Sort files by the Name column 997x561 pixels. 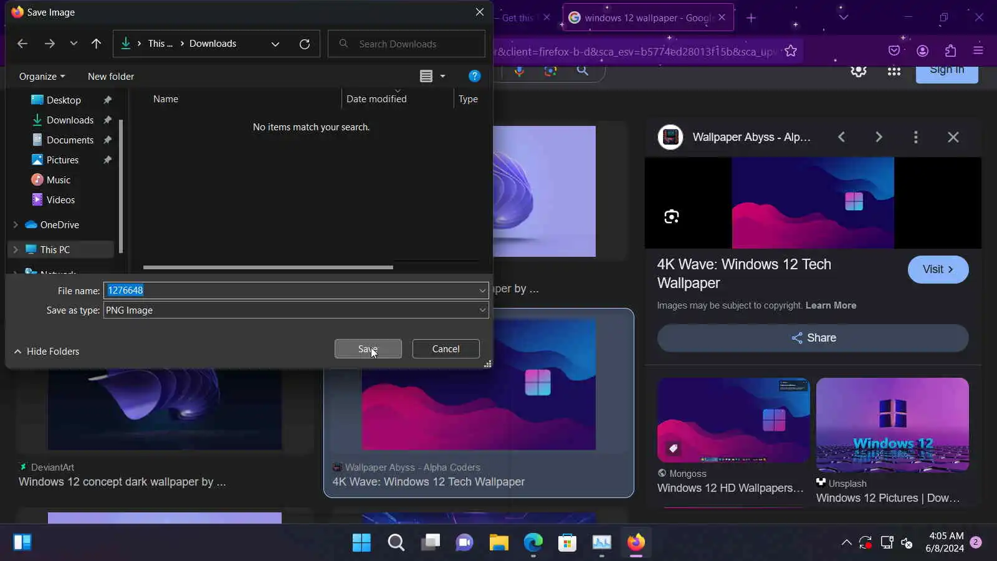pos(166,99)
